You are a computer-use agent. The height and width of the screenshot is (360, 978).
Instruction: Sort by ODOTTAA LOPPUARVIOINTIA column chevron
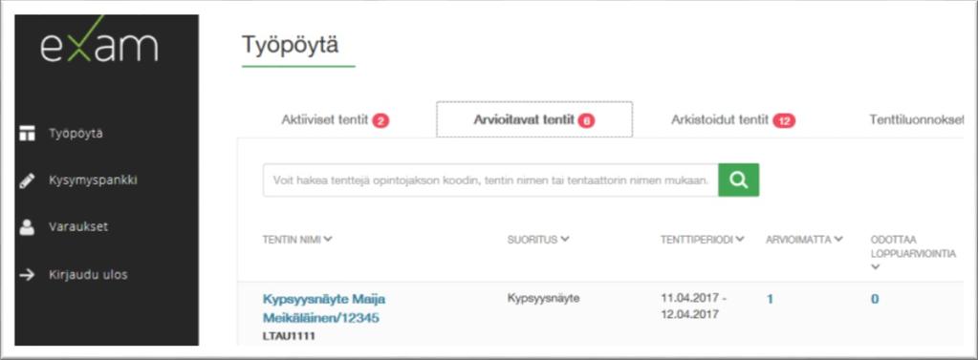pos(876,267)
